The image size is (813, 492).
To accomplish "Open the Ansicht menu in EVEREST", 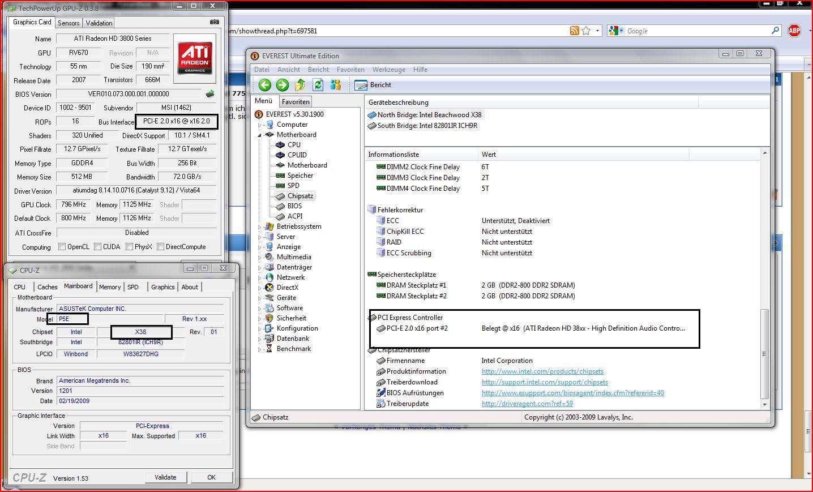I will 289,70.
